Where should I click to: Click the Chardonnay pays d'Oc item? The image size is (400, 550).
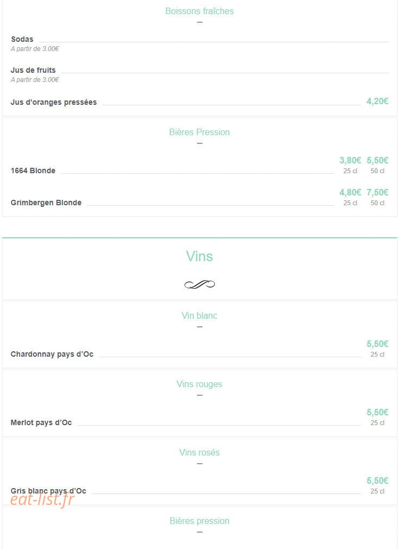[52, 355]
